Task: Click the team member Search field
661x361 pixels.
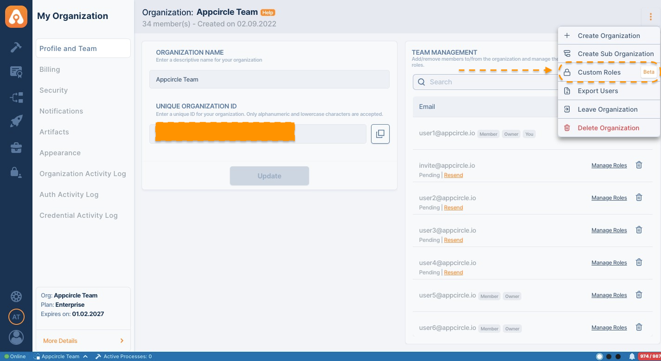Action: pos(485,82)
